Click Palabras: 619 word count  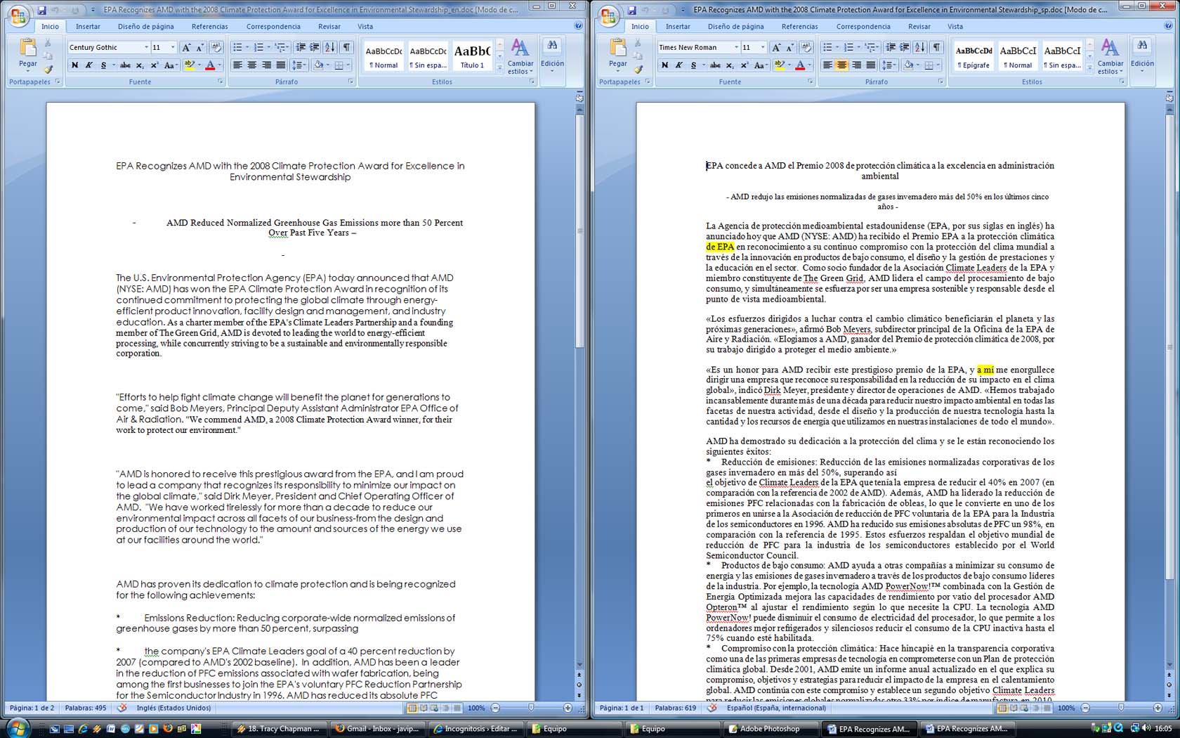pos(675,708)
